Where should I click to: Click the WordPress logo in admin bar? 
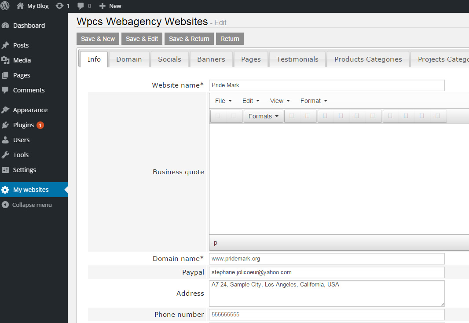coord(5,6)
